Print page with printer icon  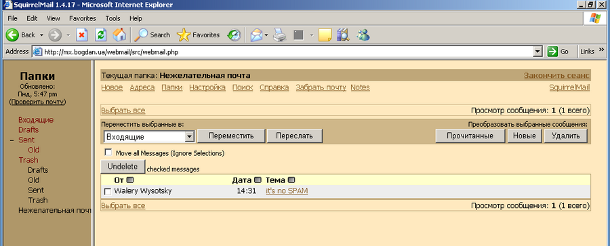[279, 35]
